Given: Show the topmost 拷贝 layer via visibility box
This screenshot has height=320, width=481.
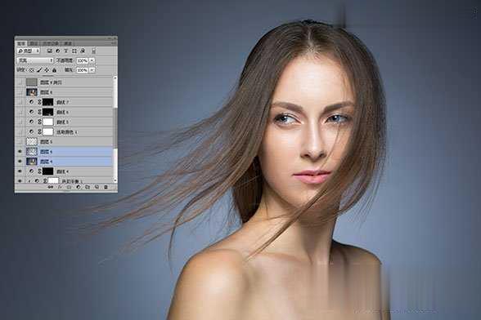Looking at the screenshot, I should (x=20, y=82).
